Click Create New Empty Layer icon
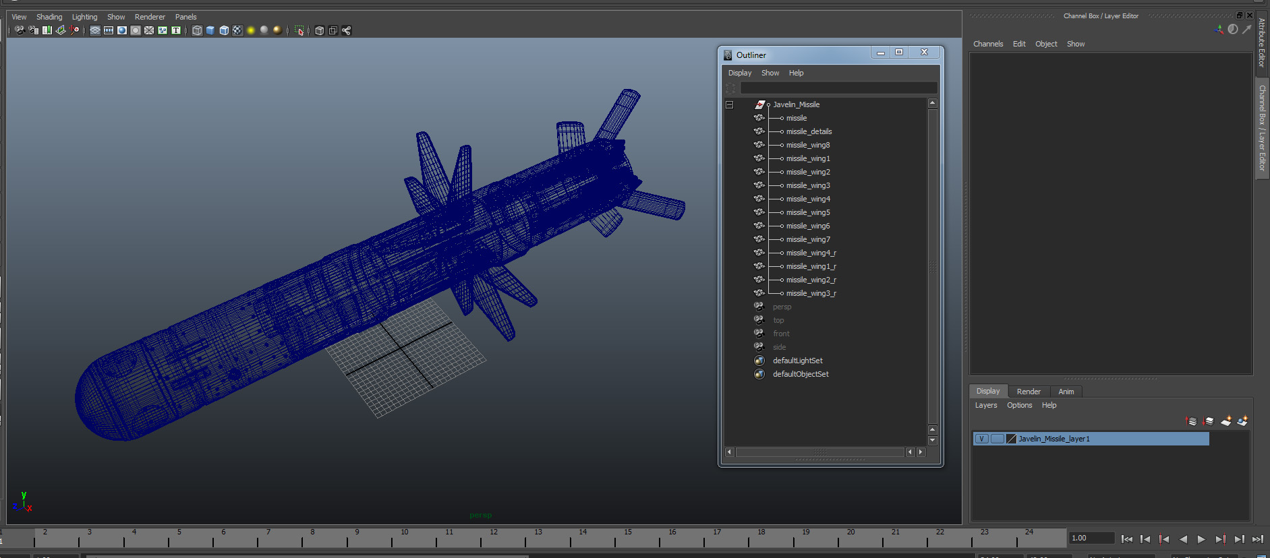 (1226, 421)
